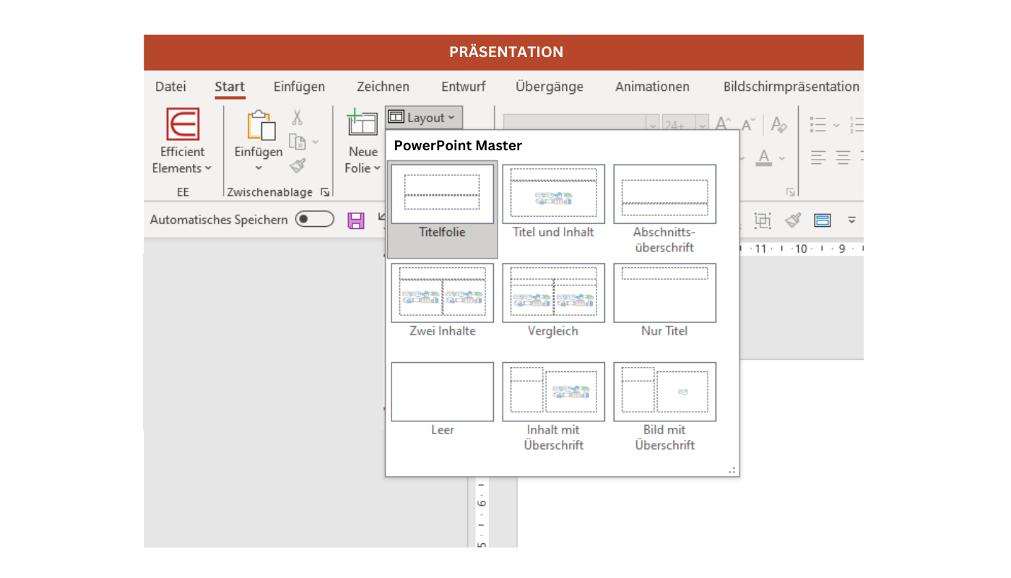Click the format painter icon in quick access bar
The width and height of the screenshot is (1011, 578).
[x=793, y=220]
